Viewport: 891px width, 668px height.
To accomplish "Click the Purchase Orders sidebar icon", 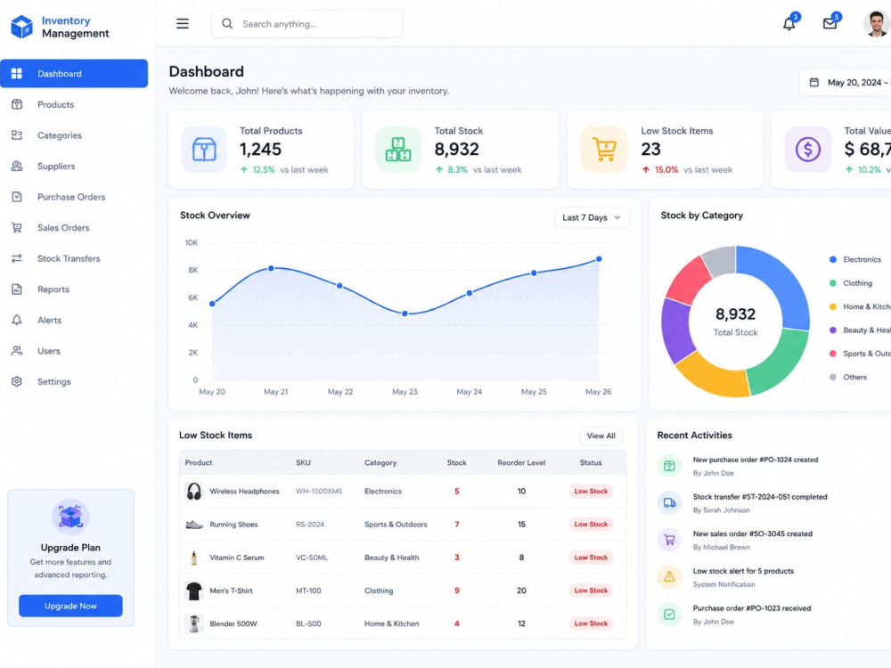I will point(17,197).
